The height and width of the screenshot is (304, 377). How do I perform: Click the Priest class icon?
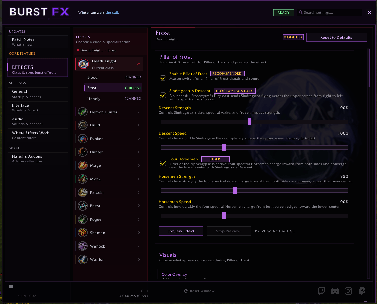tap(83, 206)
